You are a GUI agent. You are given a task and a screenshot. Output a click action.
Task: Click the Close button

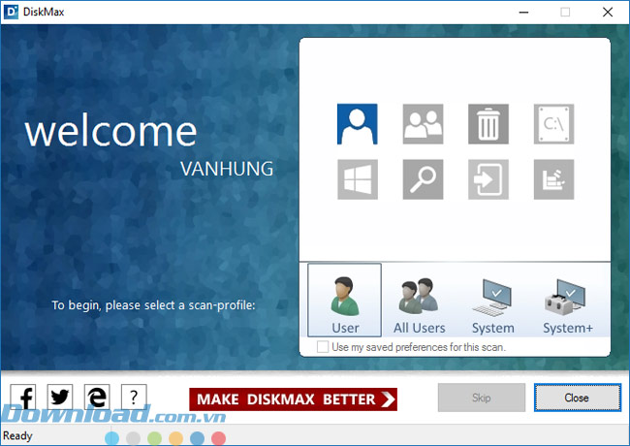click(x=578, y=398)
